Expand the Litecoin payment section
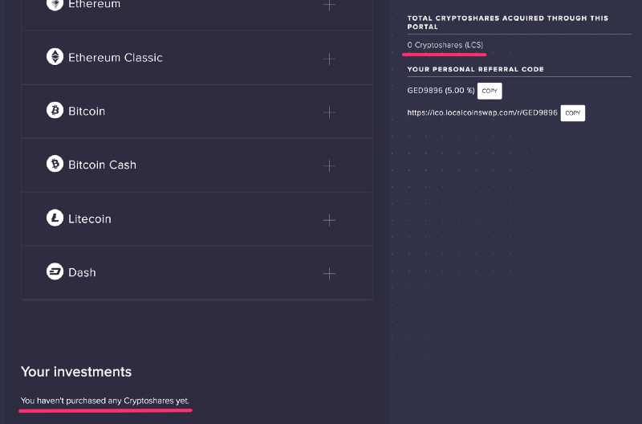The height and width of the screenshot is (424, 642). point(329,220)
